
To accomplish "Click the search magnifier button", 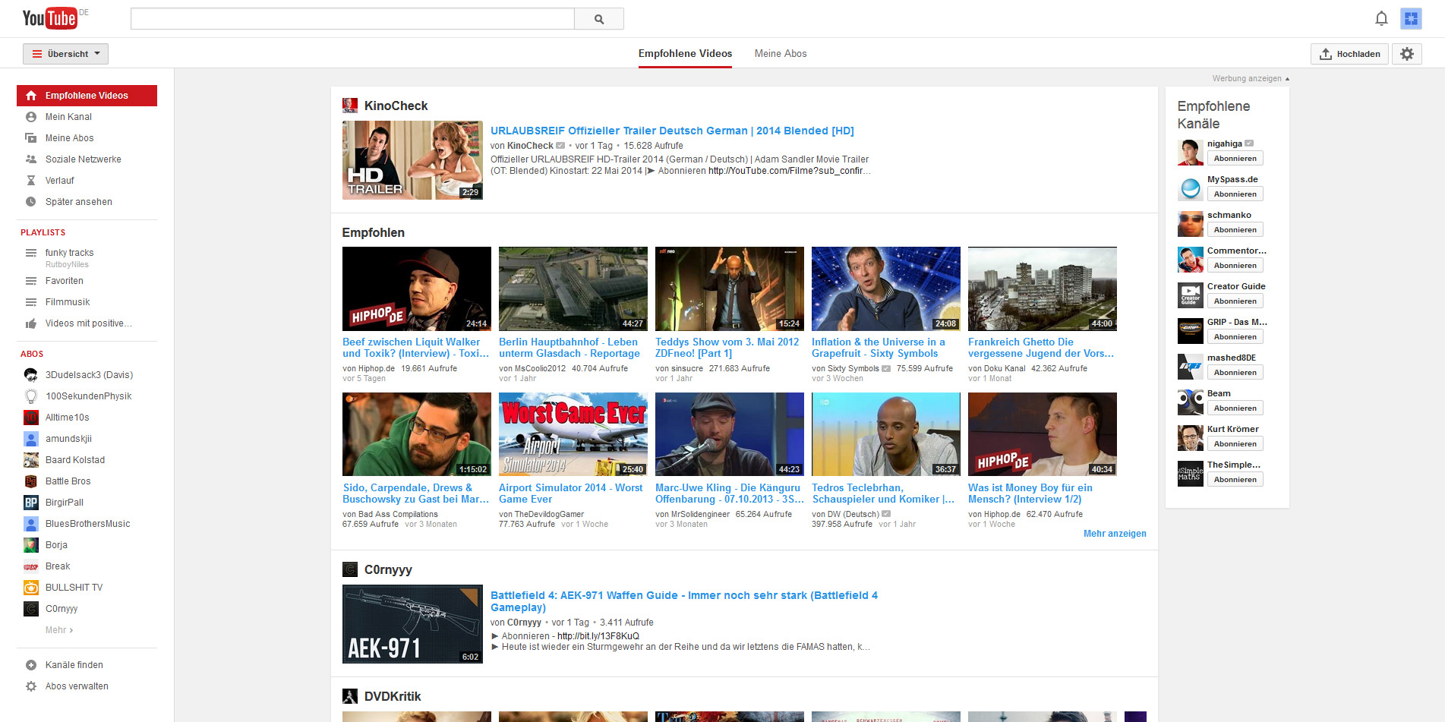I will point(598,19).
